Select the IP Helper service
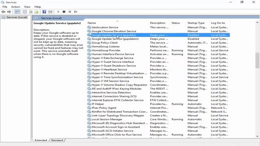 click(158, 104)
